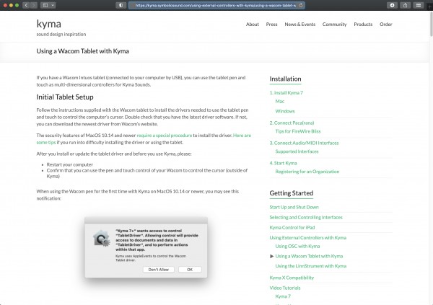Click 'Getting Started' sidebar heading

[x=292, y=193]
